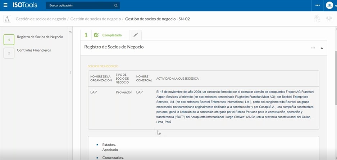The height and width of the screenshot is (160, 337).
Task: Click the building icon at top right
Action: (x=317, y=19)
